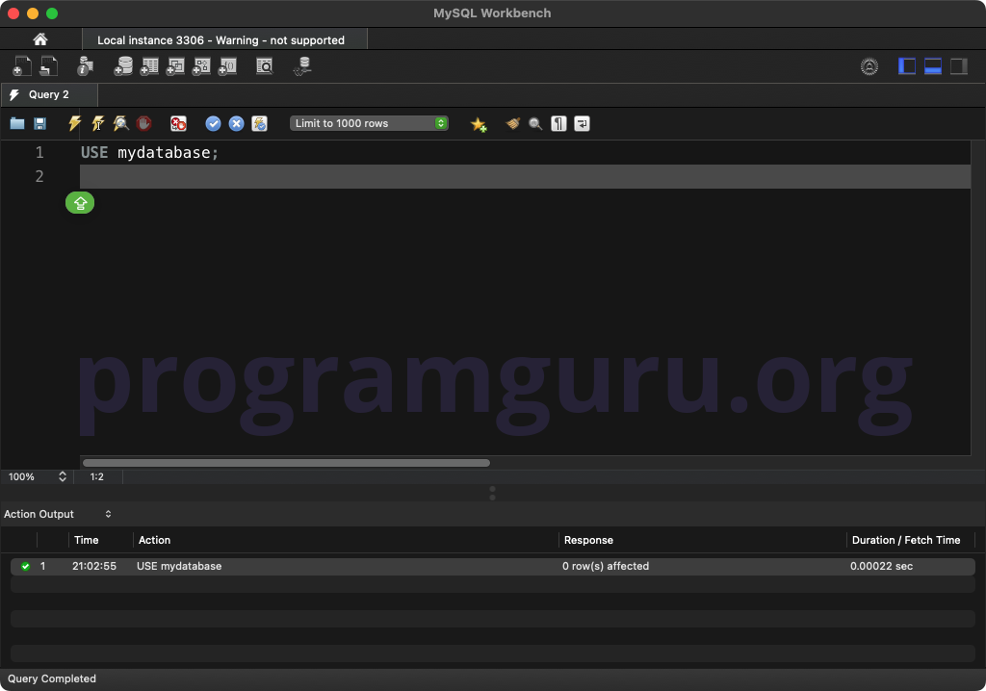Commit transaction blue check icon
The width and height of the screenshot is (986, 691).
213,123
